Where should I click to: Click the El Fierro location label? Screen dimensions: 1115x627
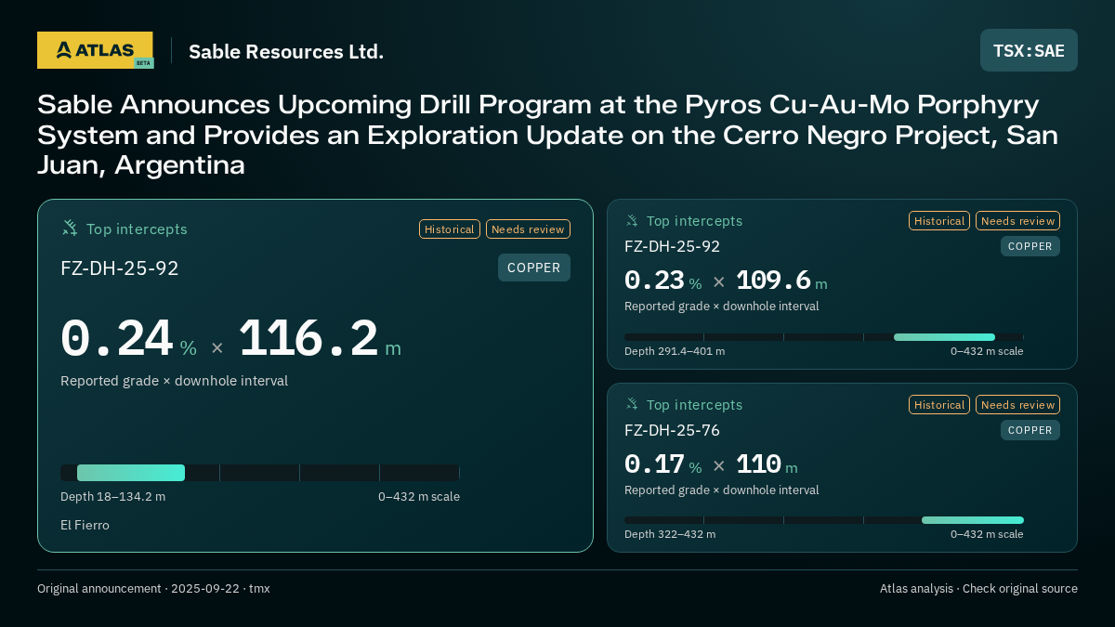coord(85,525)
